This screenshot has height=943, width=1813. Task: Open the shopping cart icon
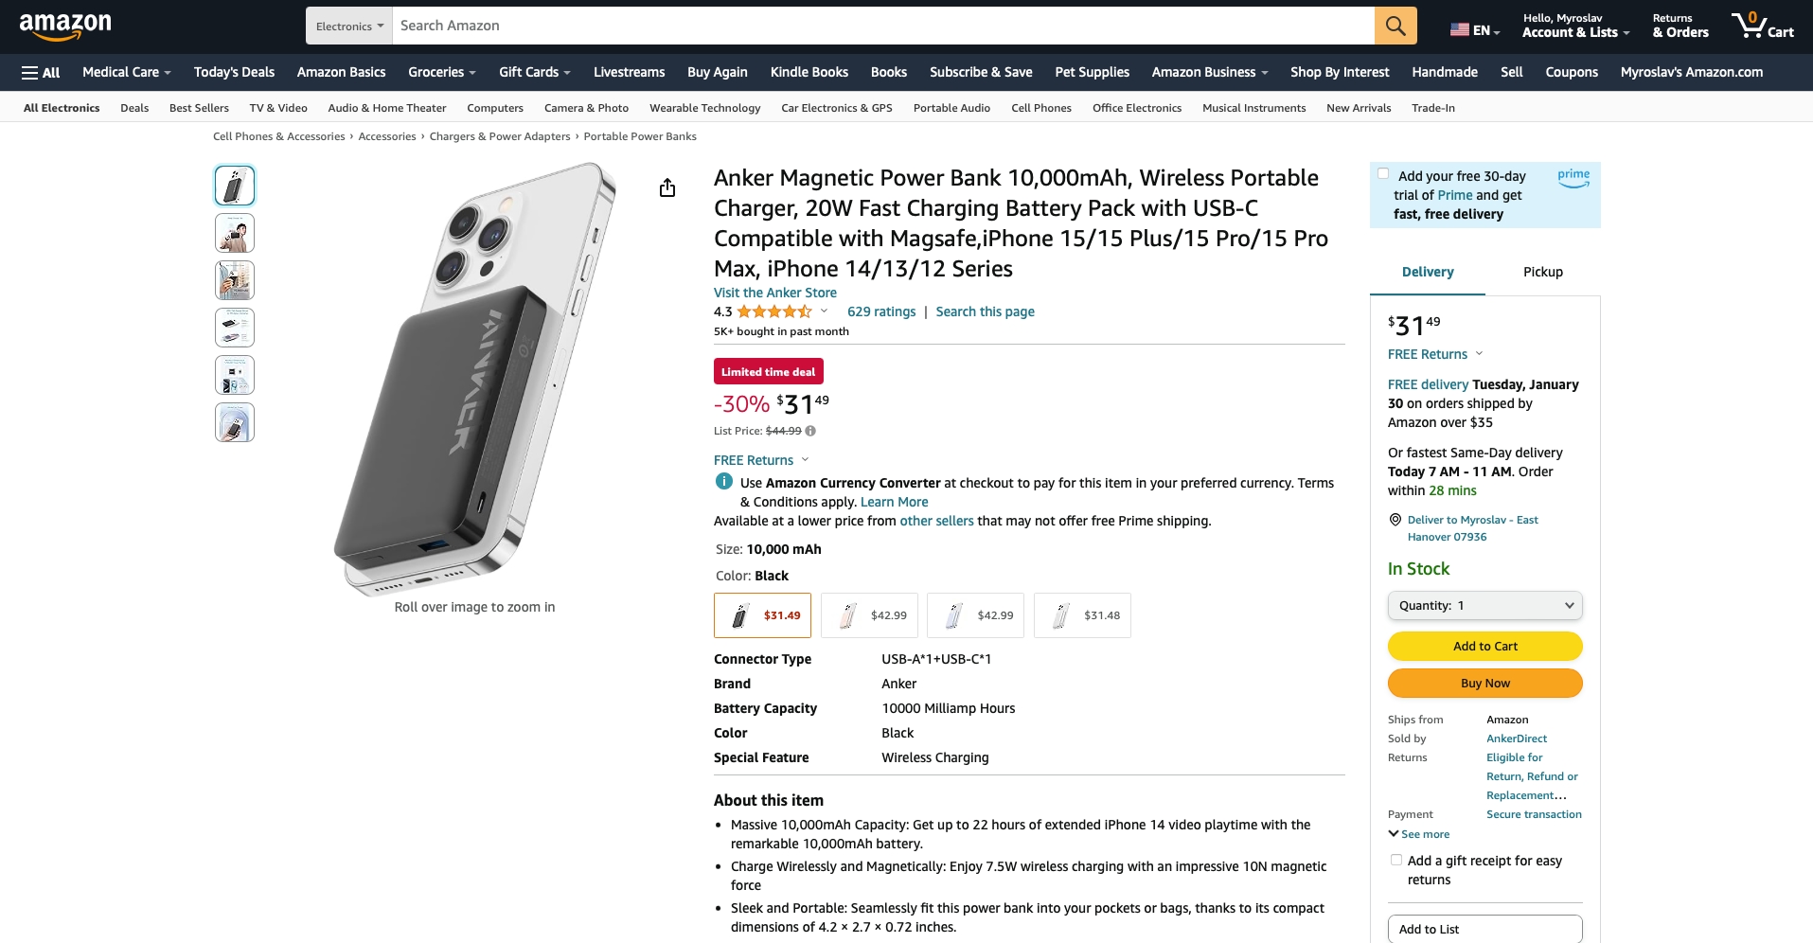coord(1762,26)
